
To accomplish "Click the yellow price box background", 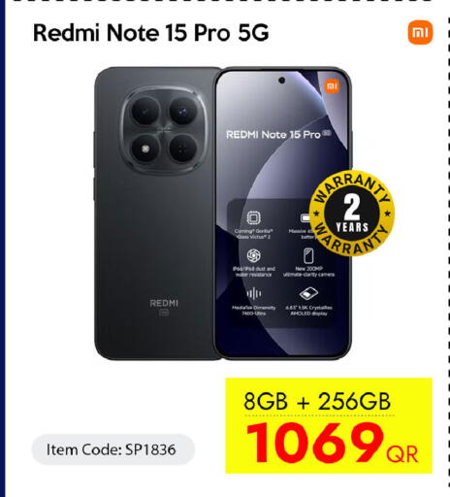I will click(x=329, y=425).
